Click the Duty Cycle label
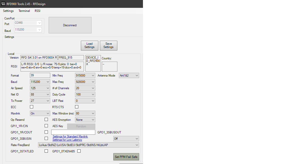 click(59, 95)
